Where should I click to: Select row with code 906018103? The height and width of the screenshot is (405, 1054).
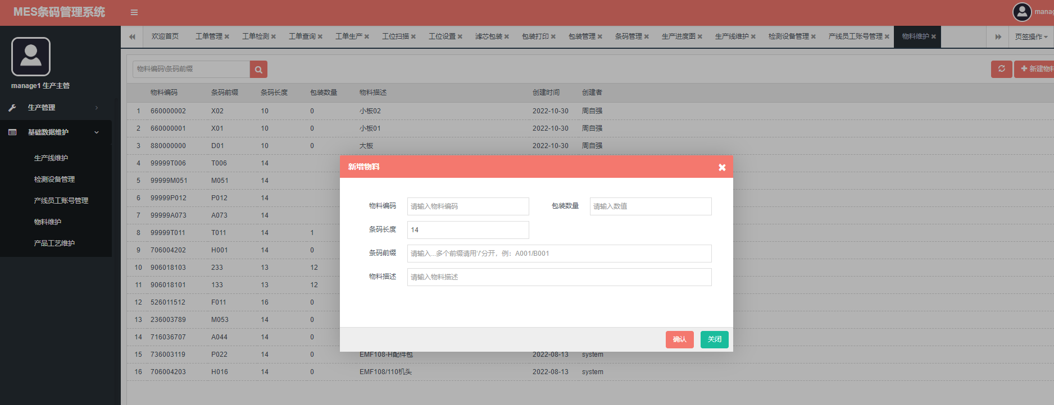click(233, 268)
